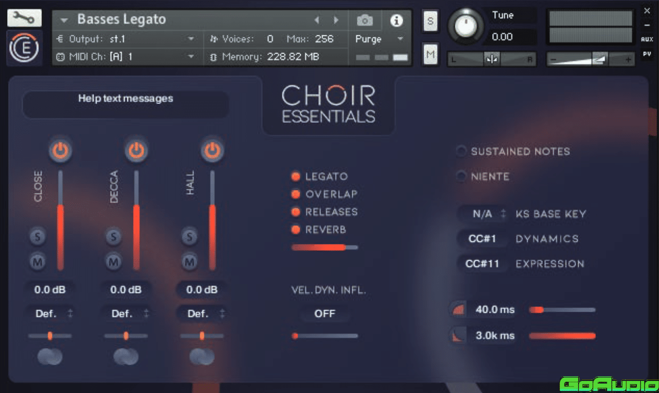Open the KS BASE KEY N/A selector
The height and width of the screenshot is (393, 659).
click(483, 214)
